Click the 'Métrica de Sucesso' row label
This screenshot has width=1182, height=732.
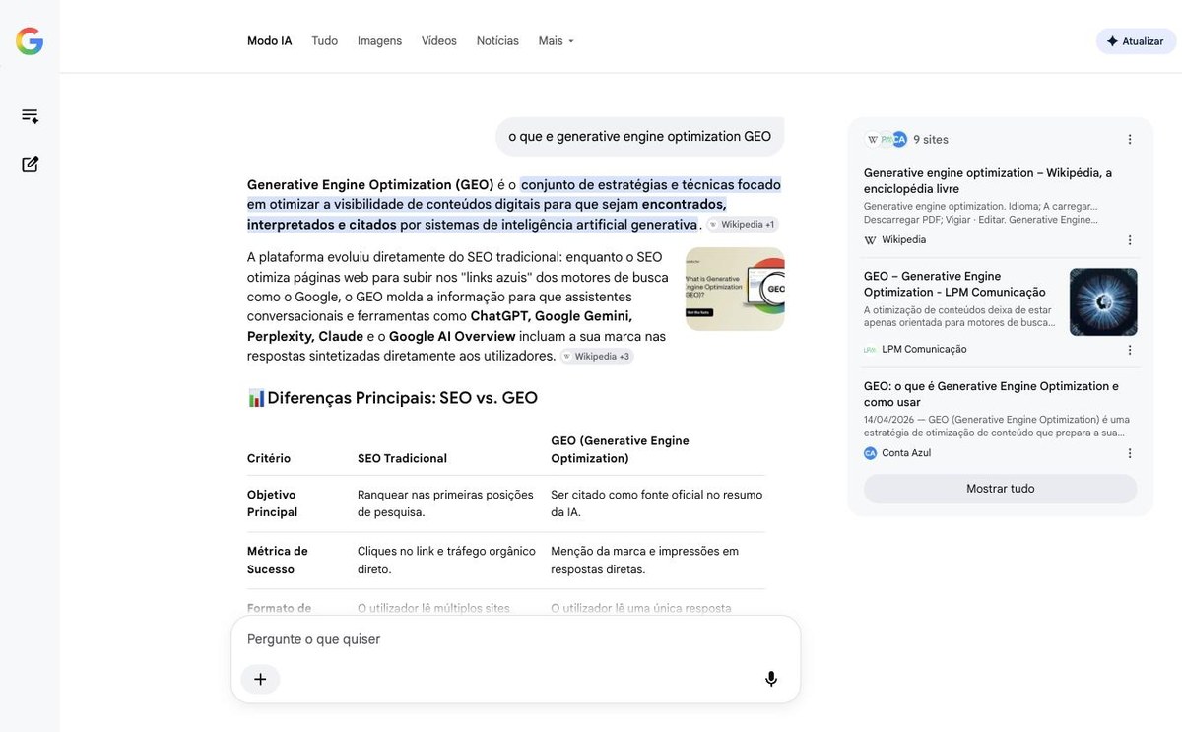click(278, 561)
